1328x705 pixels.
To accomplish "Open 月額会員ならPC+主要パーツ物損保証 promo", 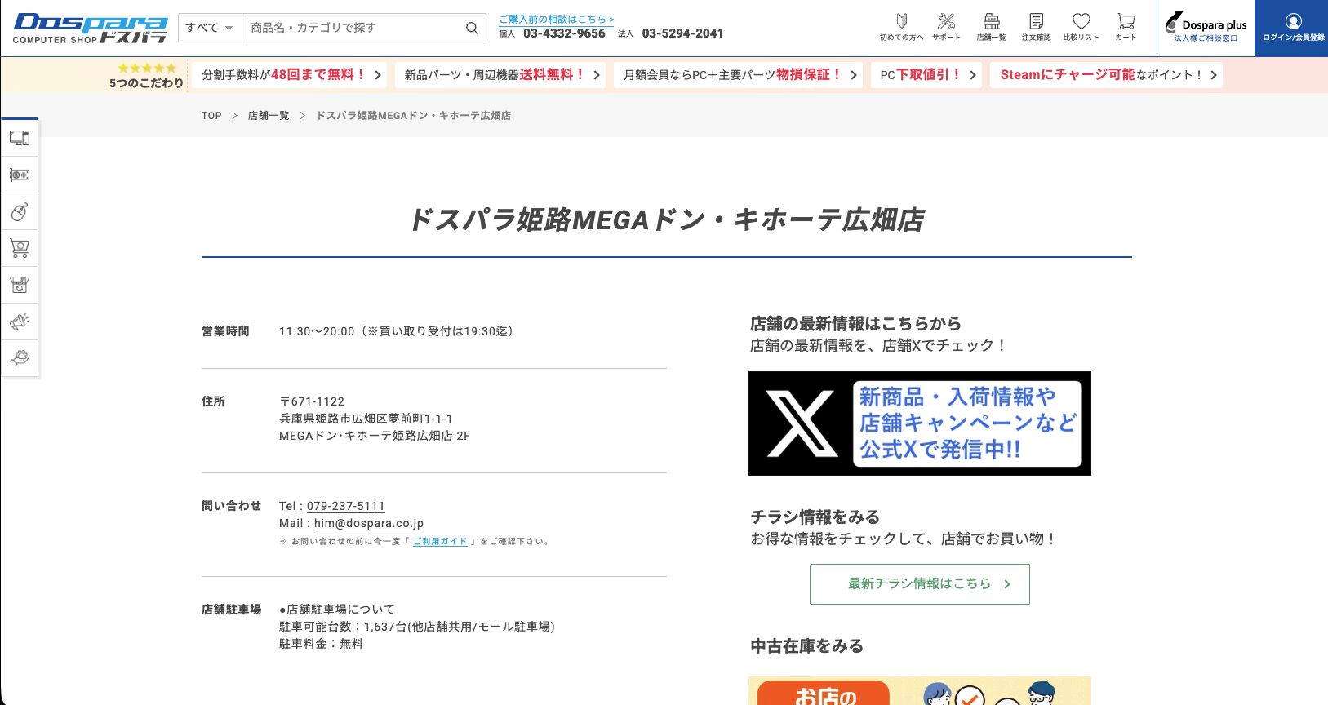I will pyautogui.click(x=739, y=74).
